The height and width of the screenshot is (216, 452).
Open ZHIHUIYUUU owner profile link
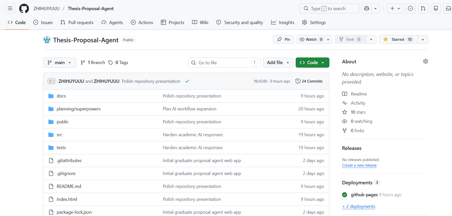(47, 9)
